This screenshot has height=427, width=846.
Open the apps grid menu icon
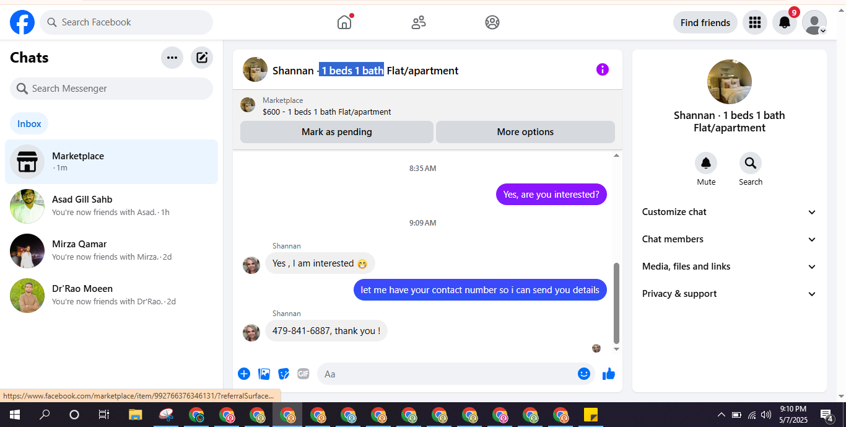coord(754,23)
